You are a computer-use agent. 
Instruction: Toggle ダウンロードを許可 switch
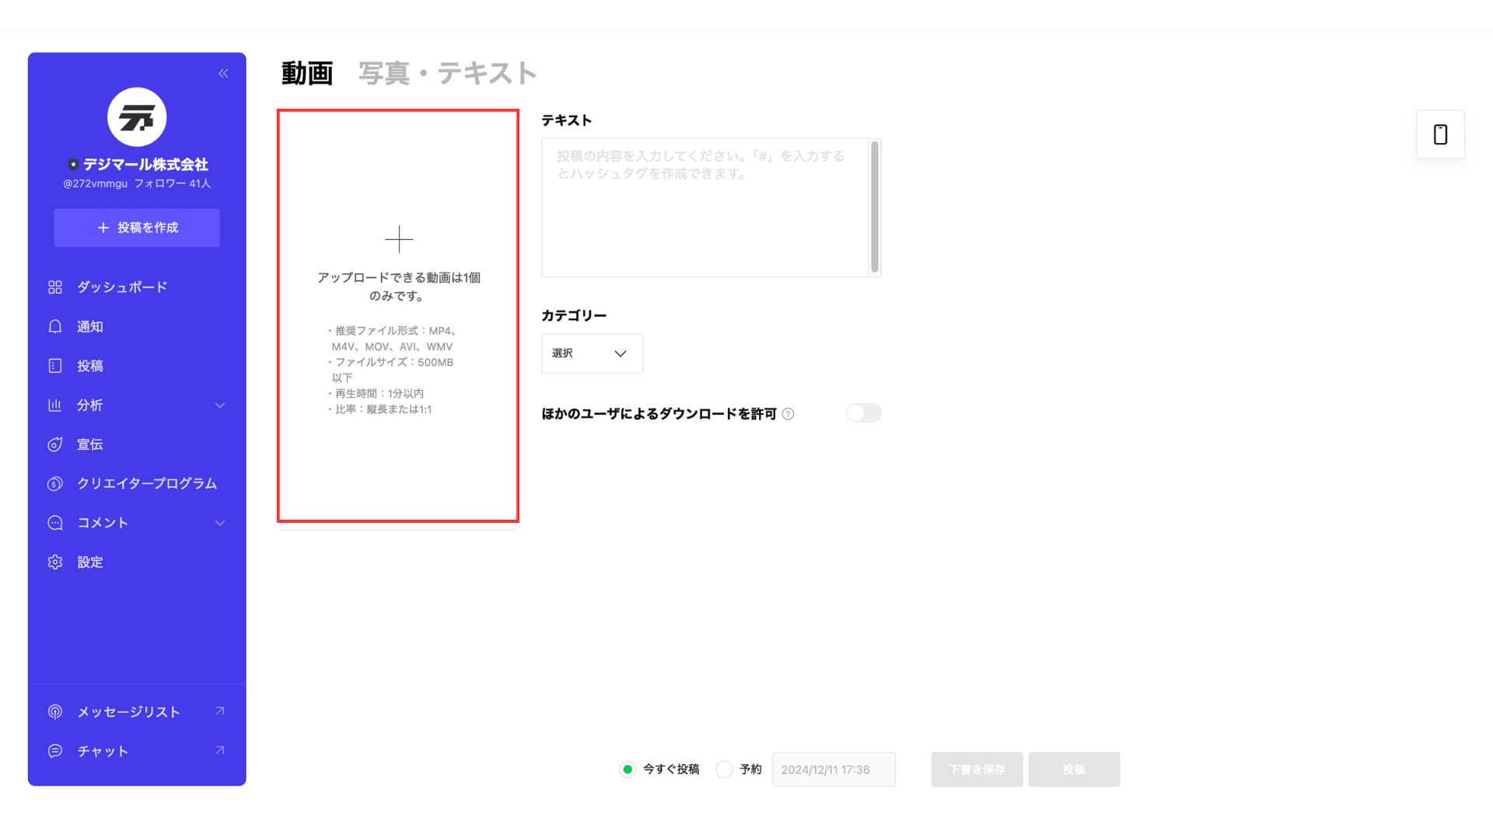click(x=864, y=413)
